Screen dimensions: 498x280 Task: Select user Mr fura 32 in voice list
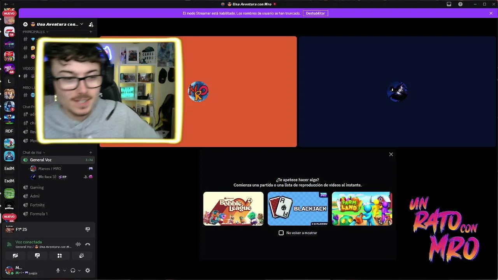coord(62,177)
